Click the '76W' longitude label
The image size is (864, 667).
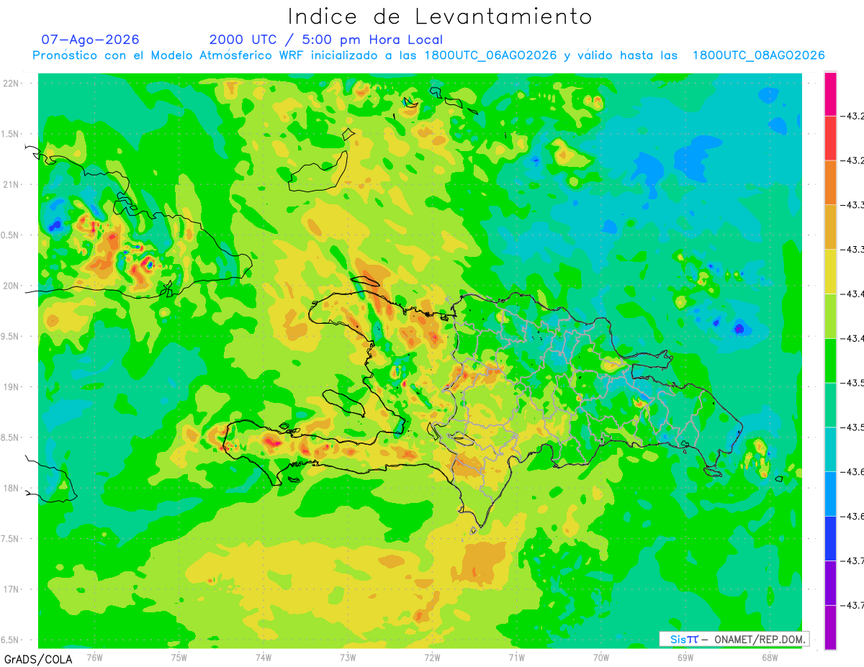pos(94,656)
